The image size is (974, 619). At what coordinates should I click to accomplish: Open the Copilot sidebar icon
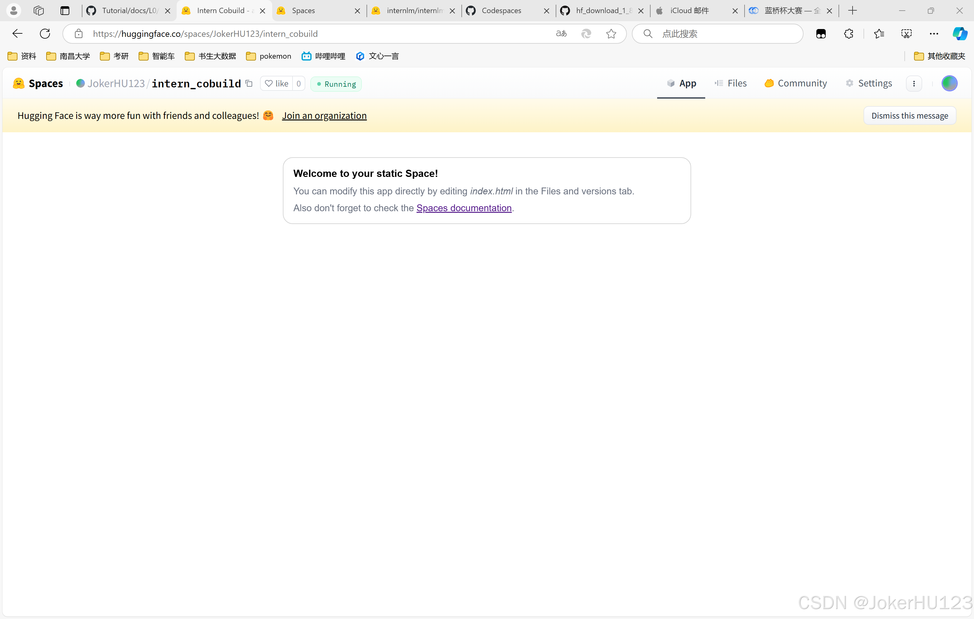pos(959,34)
